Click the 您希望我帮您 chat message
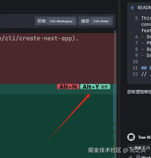 [139, 92]
